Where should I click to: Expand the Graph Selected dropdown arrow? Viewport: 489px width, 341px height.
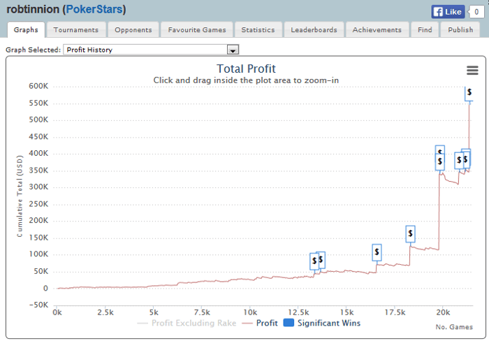point(233,50)
